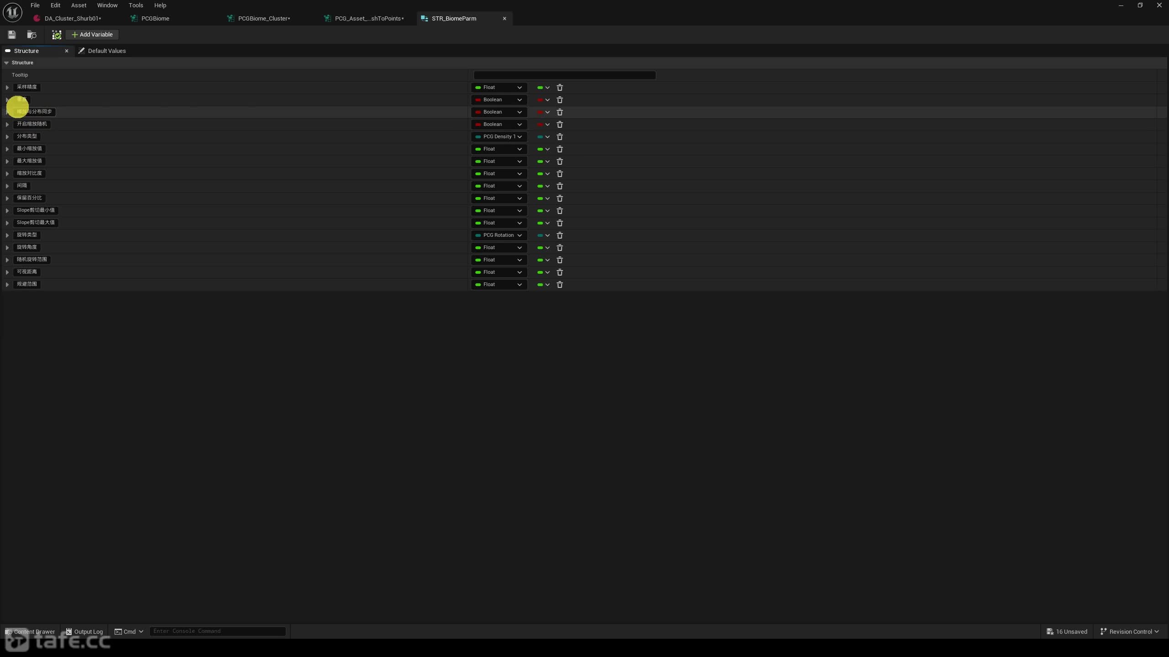
Task: Close the Structure panel tab
Action: pyautogui.click(x=67, y=51)
